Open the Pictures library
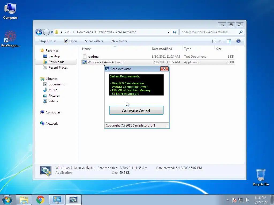This screenshot has width=274, height=205. pyautogui.click(x=54, y=96)
